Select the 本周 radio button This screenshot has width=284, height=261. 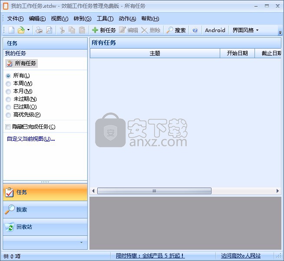click(8, 83)
